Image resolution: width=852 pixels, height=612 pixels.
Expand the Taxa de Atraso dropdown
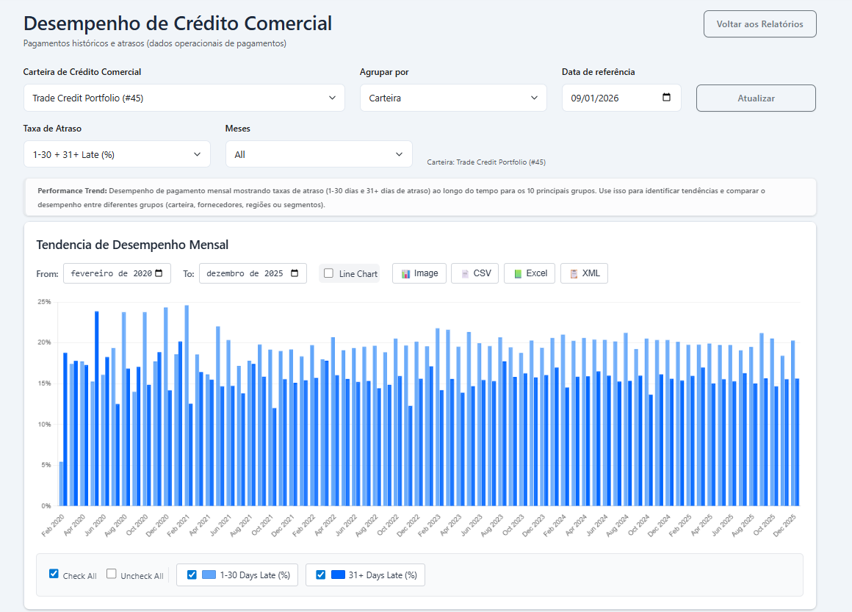[x=117, y=154]
